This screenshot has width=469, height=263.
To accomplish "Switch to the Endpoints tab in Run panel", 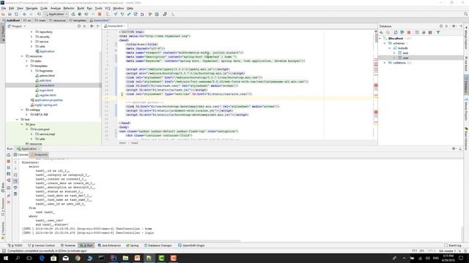I will pos(39,155).
